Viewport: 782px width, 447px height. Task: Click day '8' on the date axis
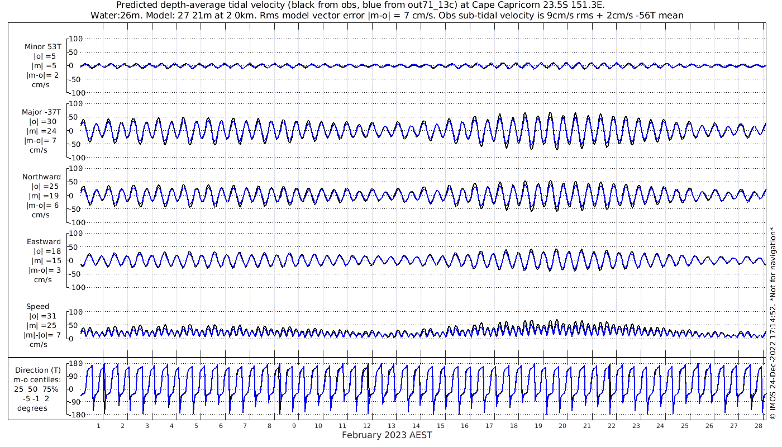(x=269, y=425)
